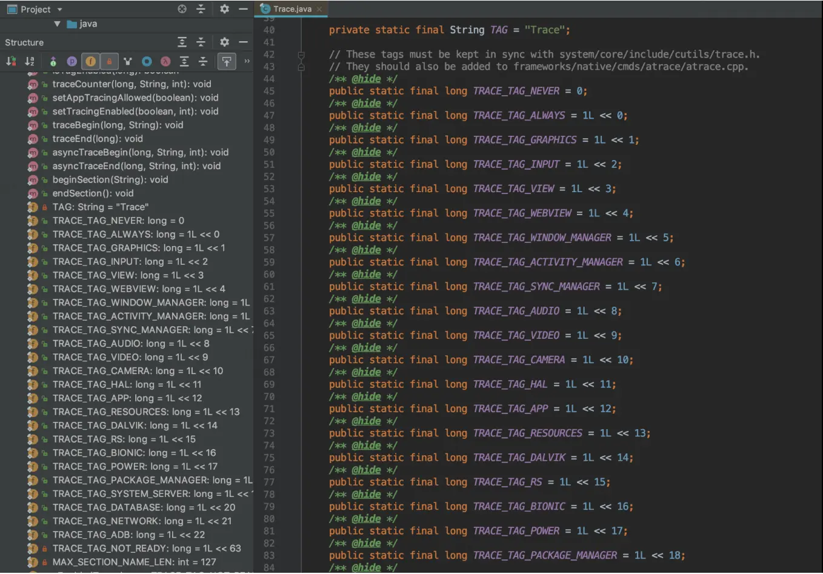Screen dimensions: 823x574
Task: Click TRACE_TAG_PACKAGE_MANAGER in the code editor
Action: tap(545, 555)
